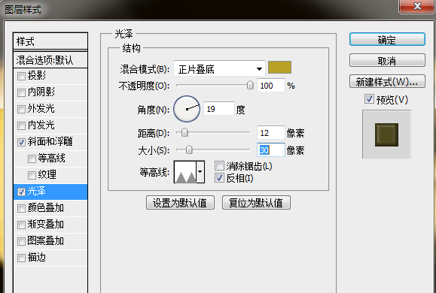Toggle the 预览 preview checkbox
The width and height of the screenshot is (436, 293).
click(x=369, y=99)
